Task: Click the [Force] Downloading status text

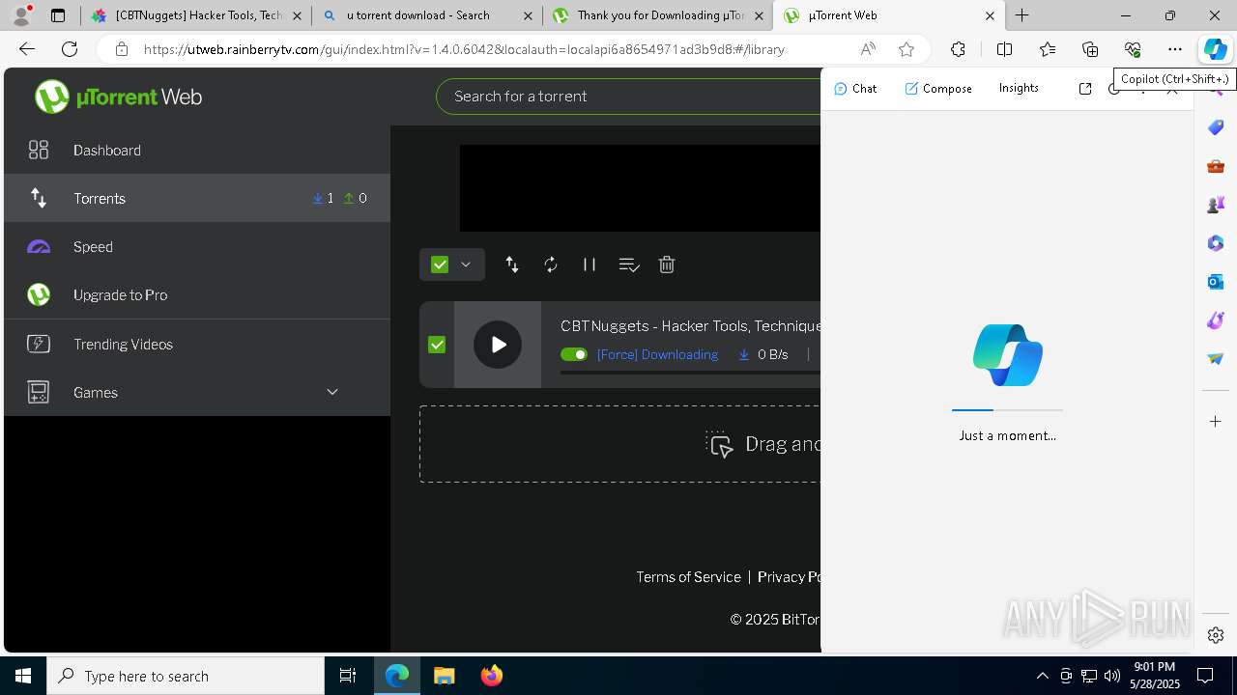Action: coord(657,354)
